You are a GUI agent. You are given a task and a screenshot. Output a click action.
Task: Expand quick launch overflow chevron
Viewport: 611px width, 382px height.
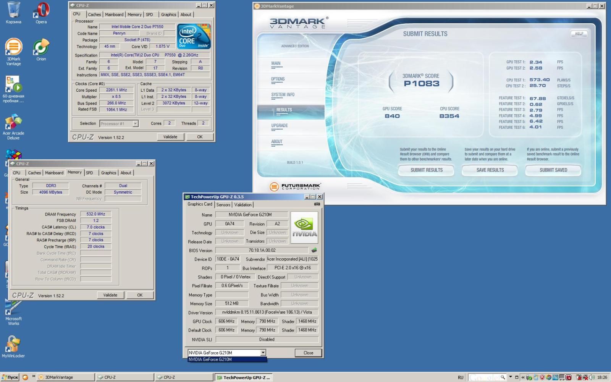click(x=34, y=376)
